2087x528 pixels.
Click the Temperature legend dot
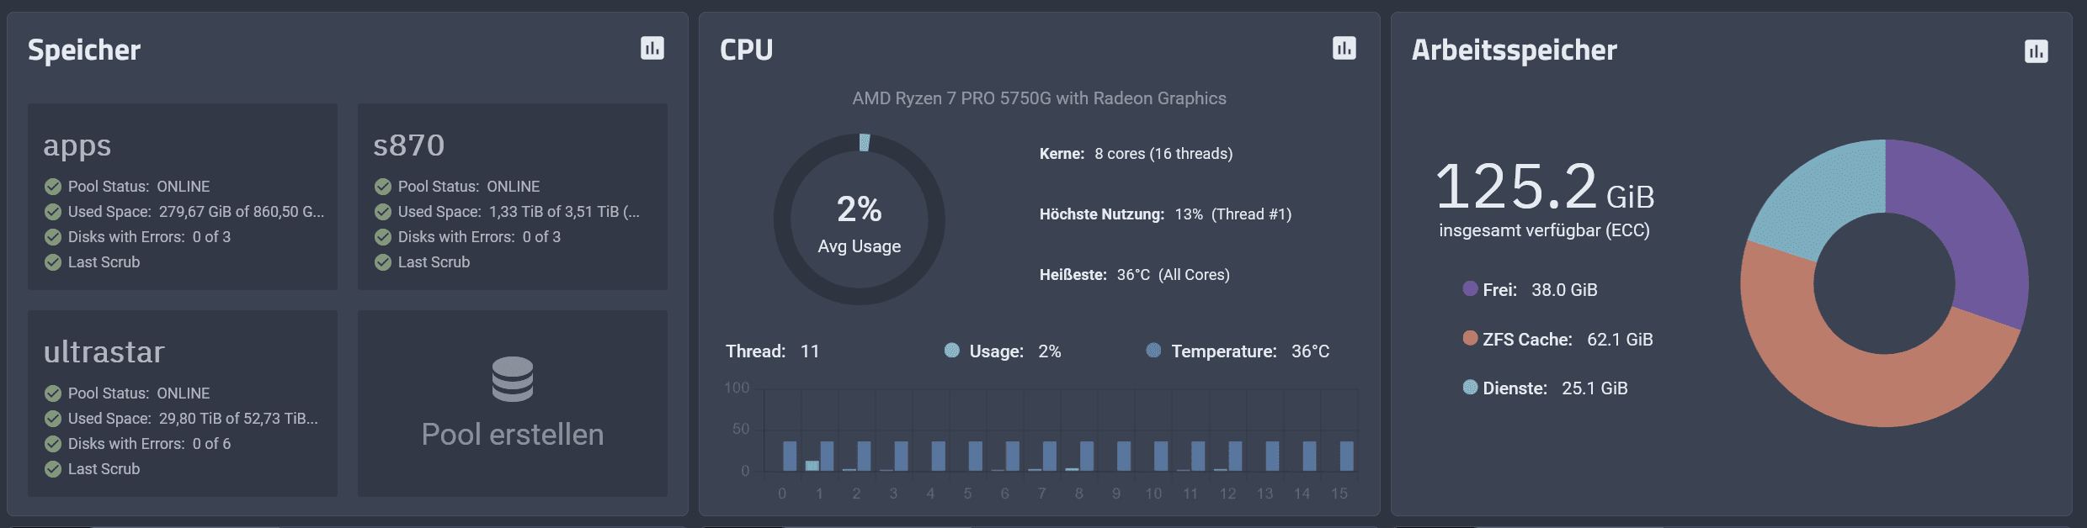(x=1153, y=351)
